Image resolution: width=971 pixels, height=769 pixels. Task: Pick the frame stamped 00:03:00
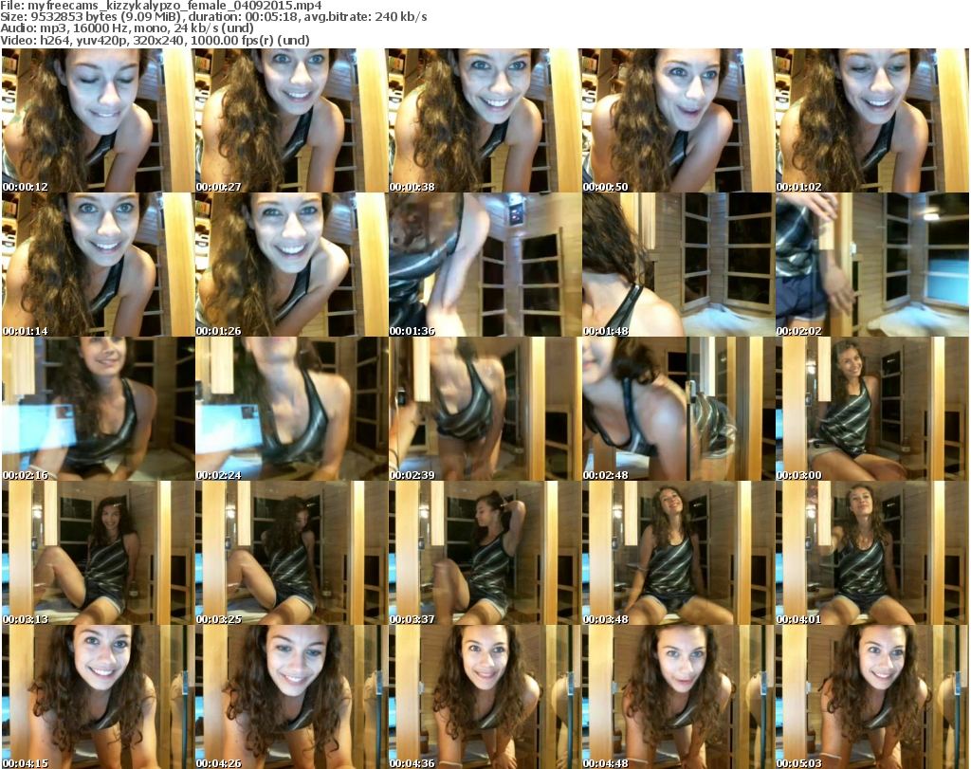click(x=872, y=409)
